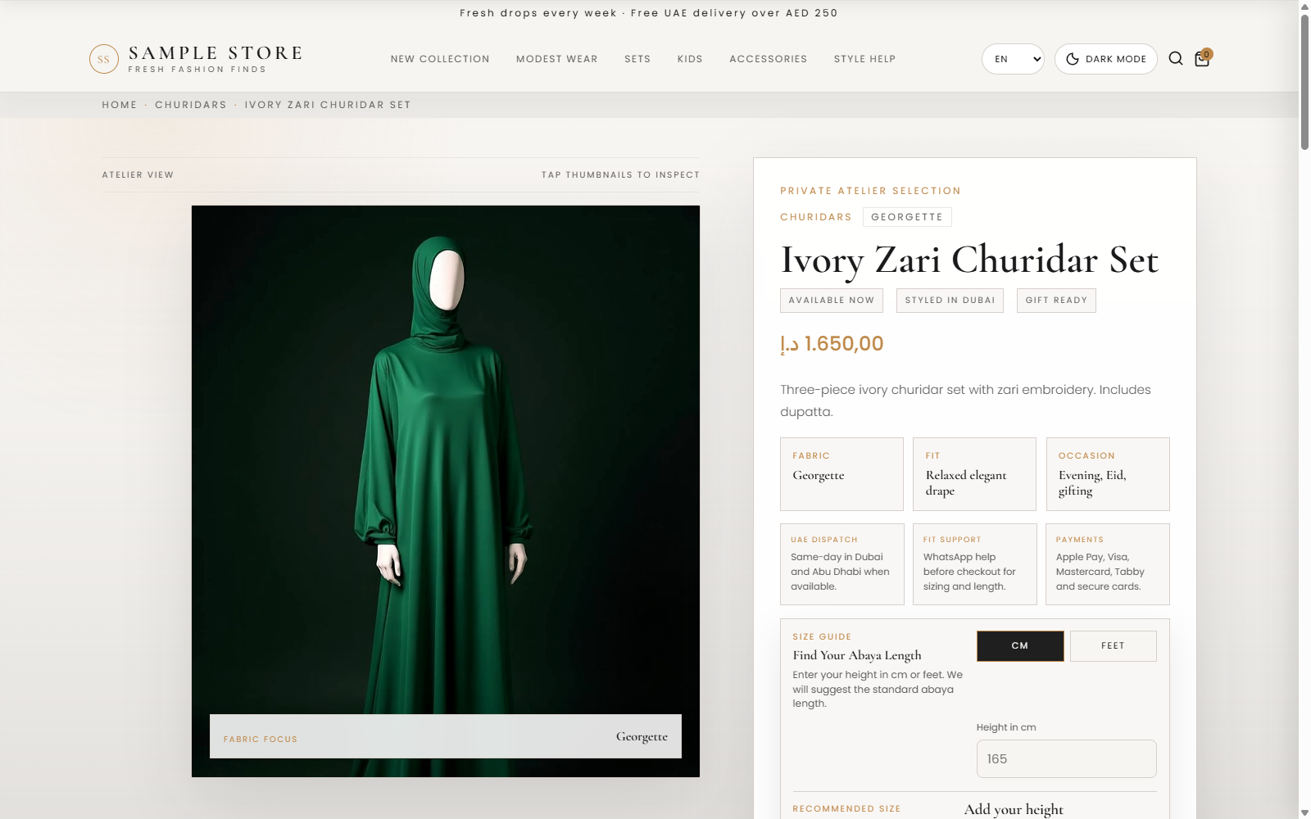Click the SS store logo emblem
The height and width of the screenshot is (819, 1311).
(104, 59)
